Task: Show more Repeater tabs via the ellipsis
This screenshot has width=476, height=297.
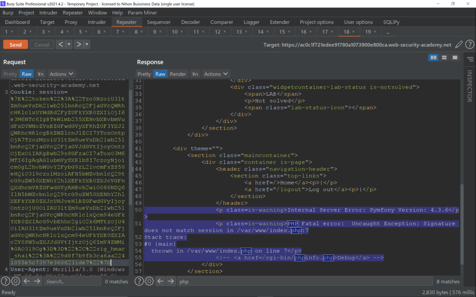Action: coord(388,32)
